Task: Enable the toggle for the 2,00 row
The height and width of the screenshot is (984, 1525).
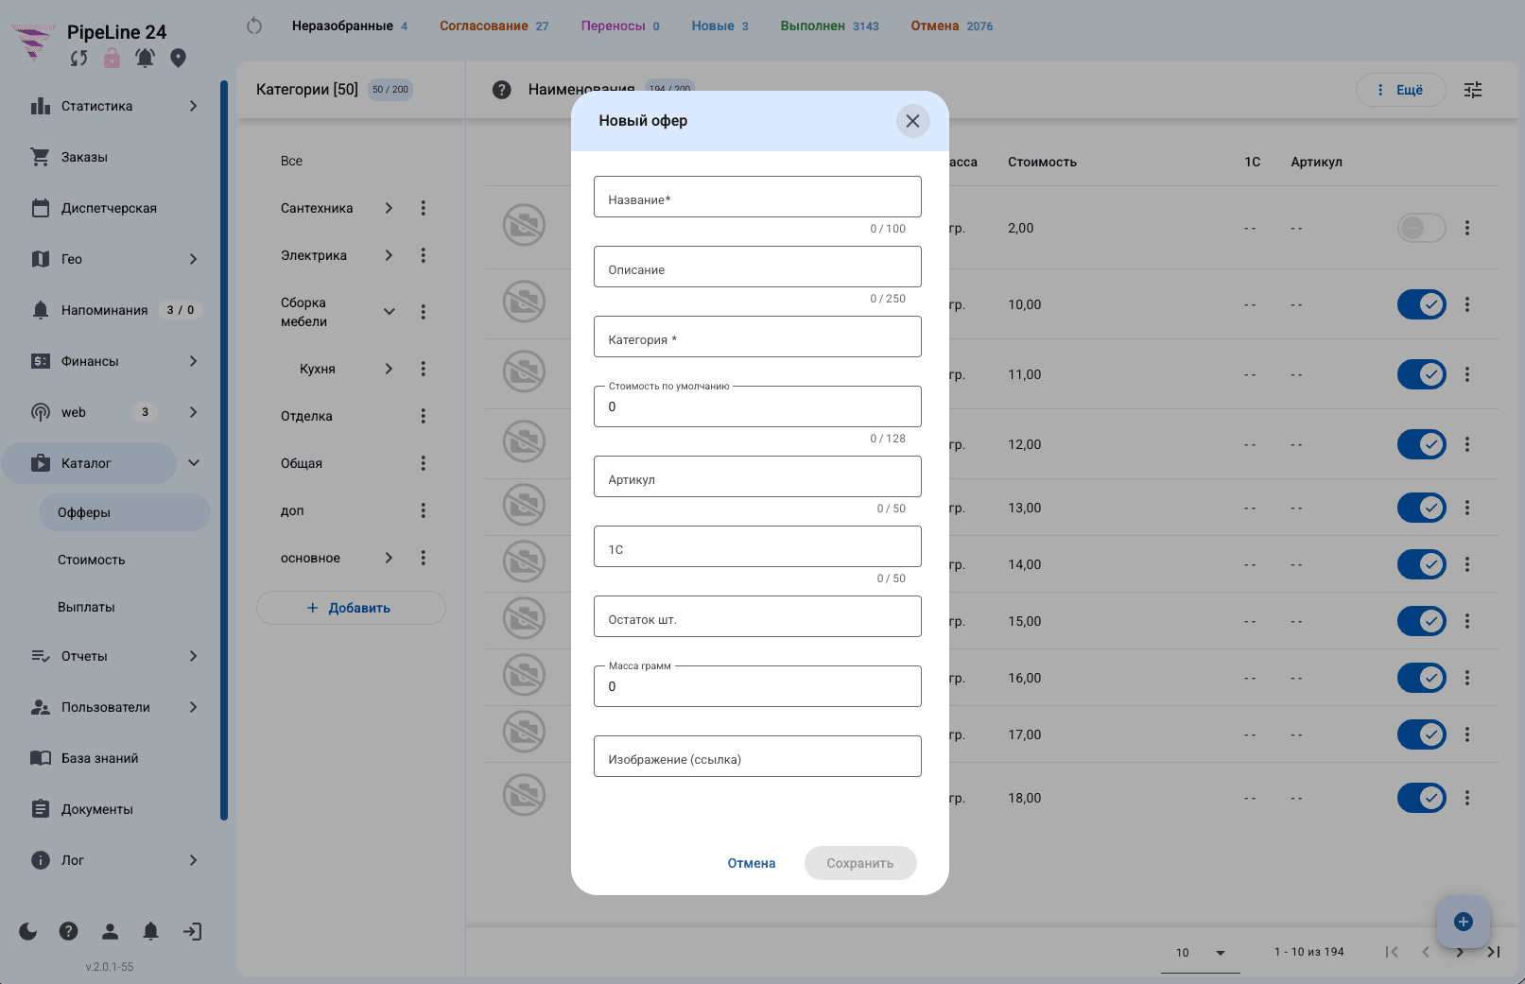Action: (1422, 228)
